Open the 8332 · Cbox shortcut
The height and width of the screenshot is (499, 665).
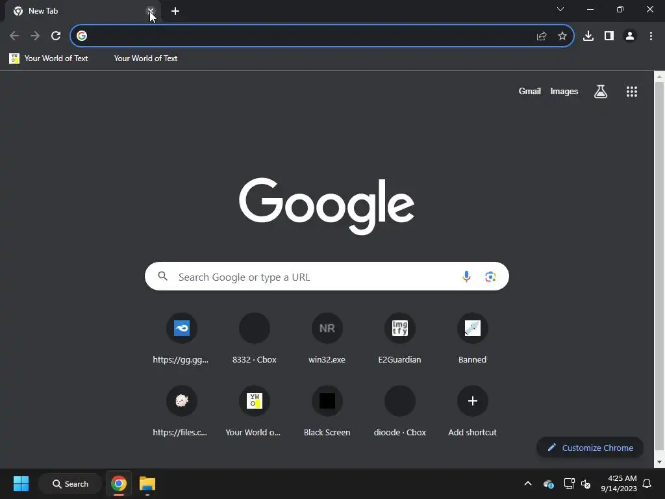click(255, 339)
